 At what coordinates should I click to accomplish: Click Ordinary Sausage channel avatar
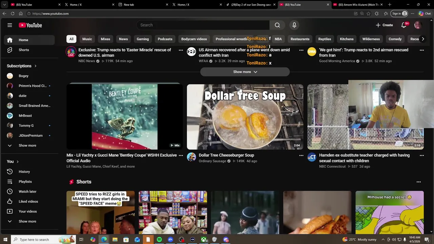(191, 157)
